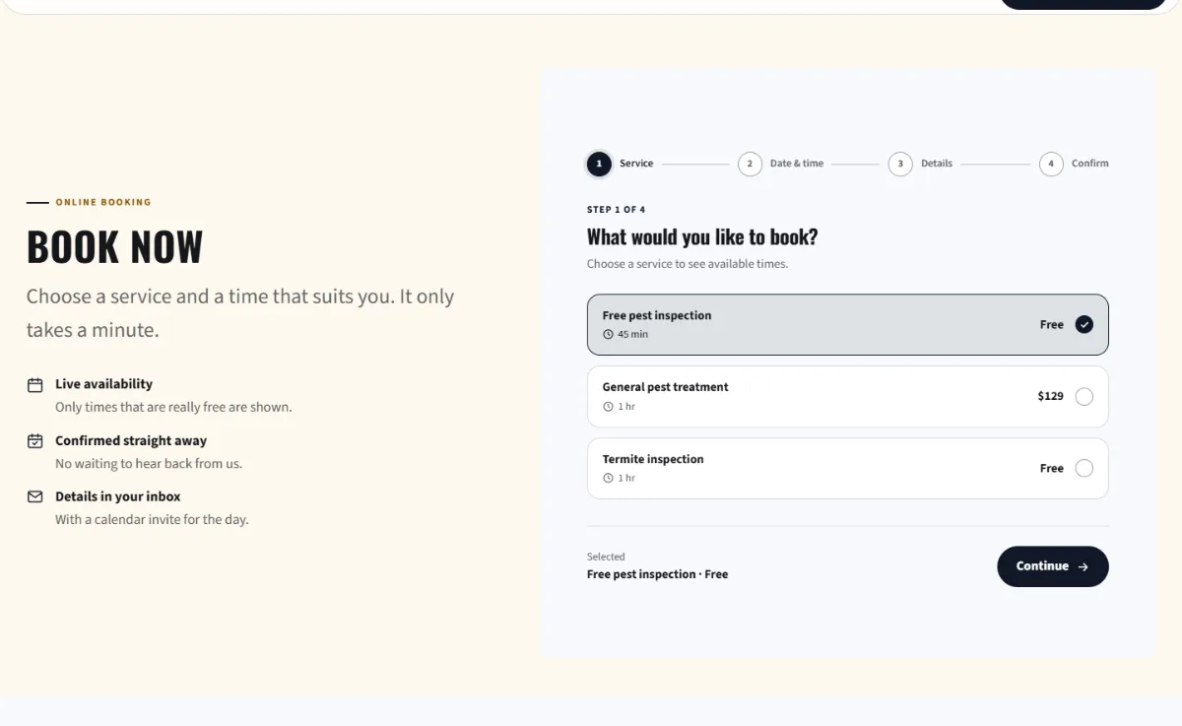Click the Free price on Free pest inspection

[x=1052, y=325]
